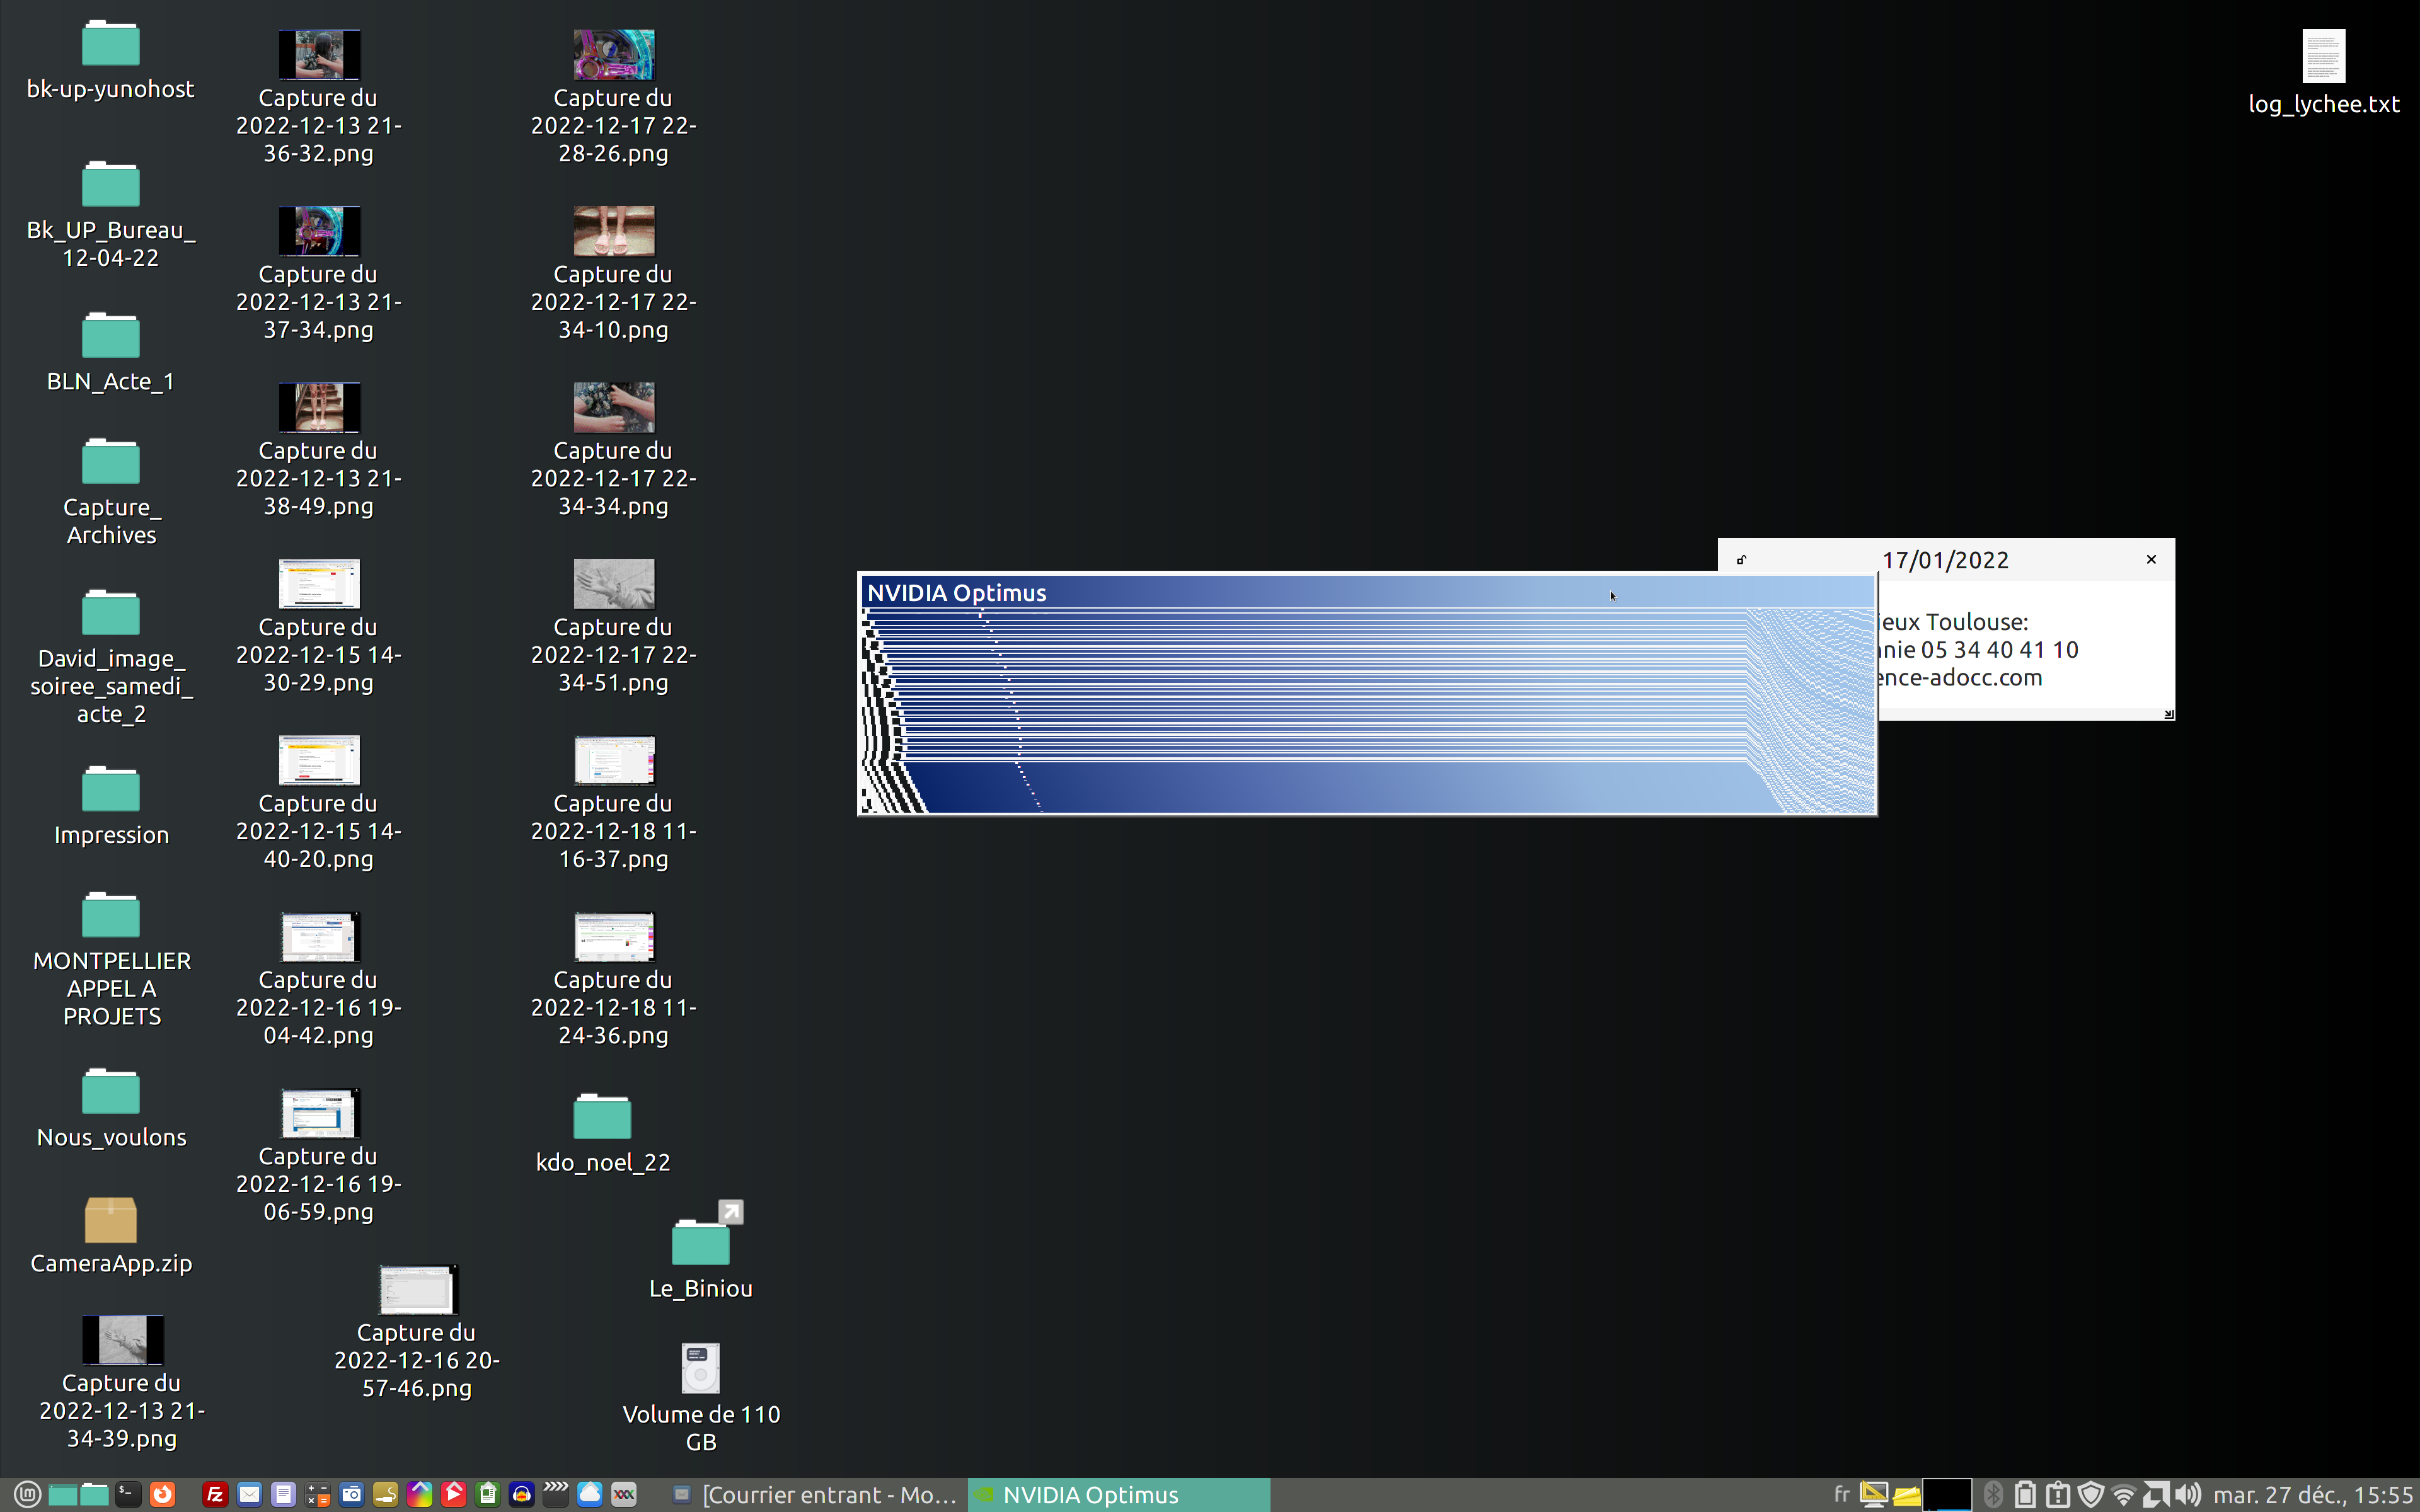Open the fr keyboard layout selector
The image size is (2420, 1512).
click(x=1842, y=1494)
